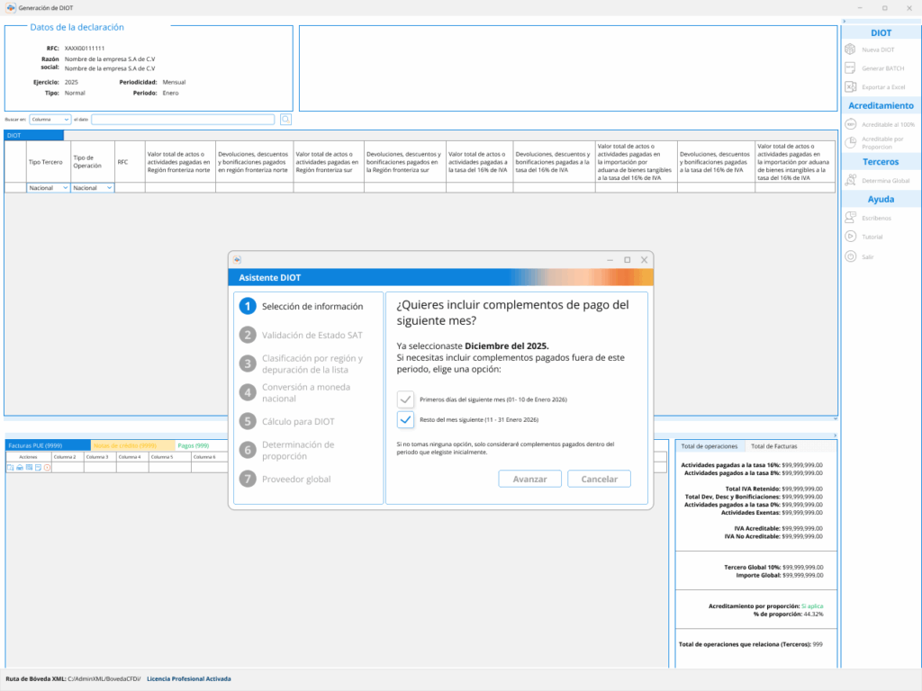Screen dimensions: 922x691
Task: Select the Acreditable por Proporcion pie icon
Action: coord(850,143)
